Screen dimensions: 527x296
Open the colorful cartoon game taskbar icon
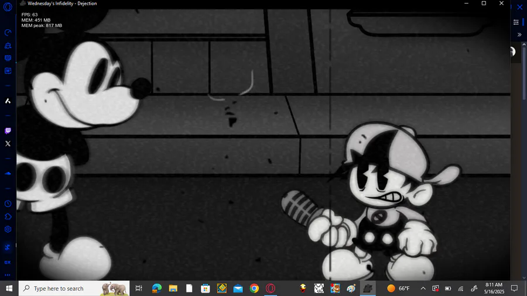(335, 288)
